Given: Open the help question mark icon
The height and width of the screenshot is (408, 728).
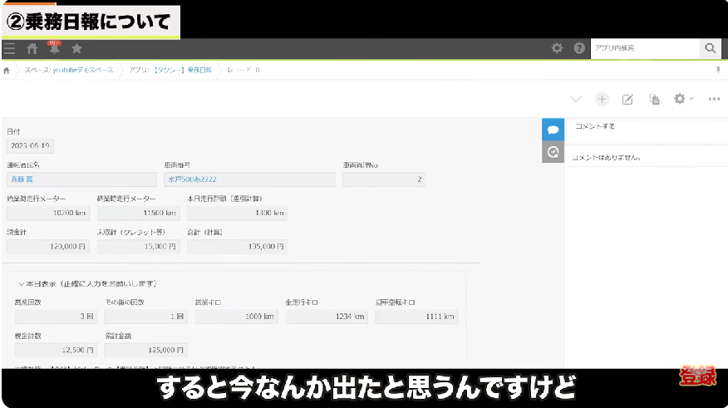Looking at the screenshot, I should coord(579,49).
